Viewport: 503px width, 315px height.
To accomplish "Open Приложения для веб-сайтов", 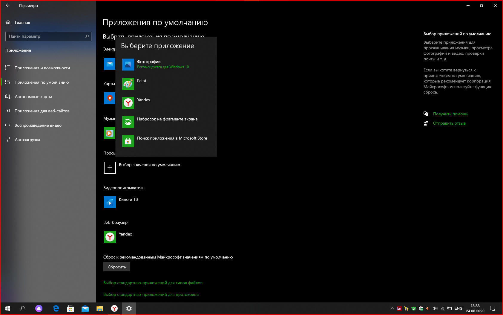I will [48, 111].
